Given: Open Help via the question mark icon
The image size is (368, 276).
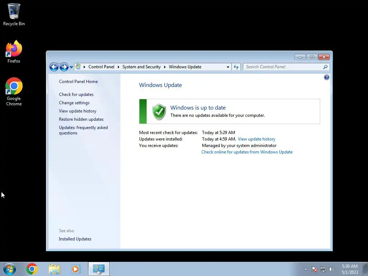Looking at the screenshot, I should [x=326, y=77].
